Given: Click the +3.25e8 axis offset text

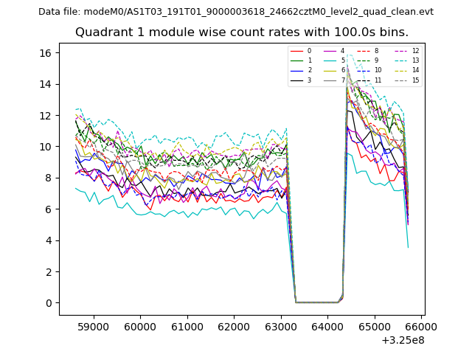Looking at the screenshot, I should [402, 340].
